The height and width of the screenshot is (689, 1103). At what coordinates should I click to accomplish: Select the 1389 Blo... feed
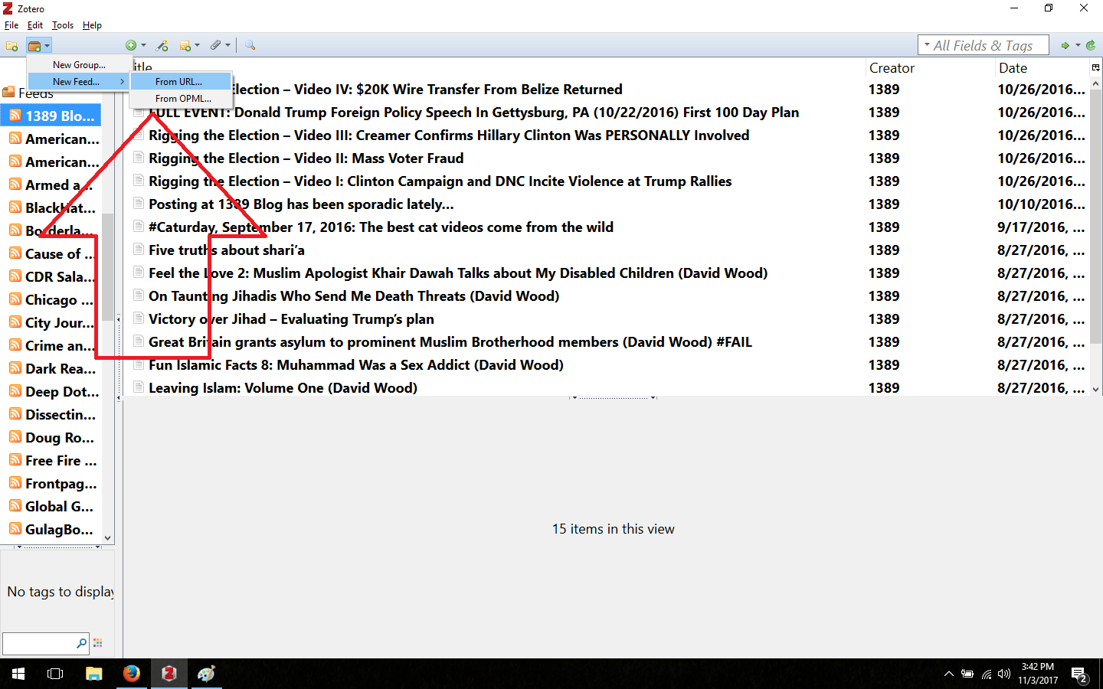(51, 116)
